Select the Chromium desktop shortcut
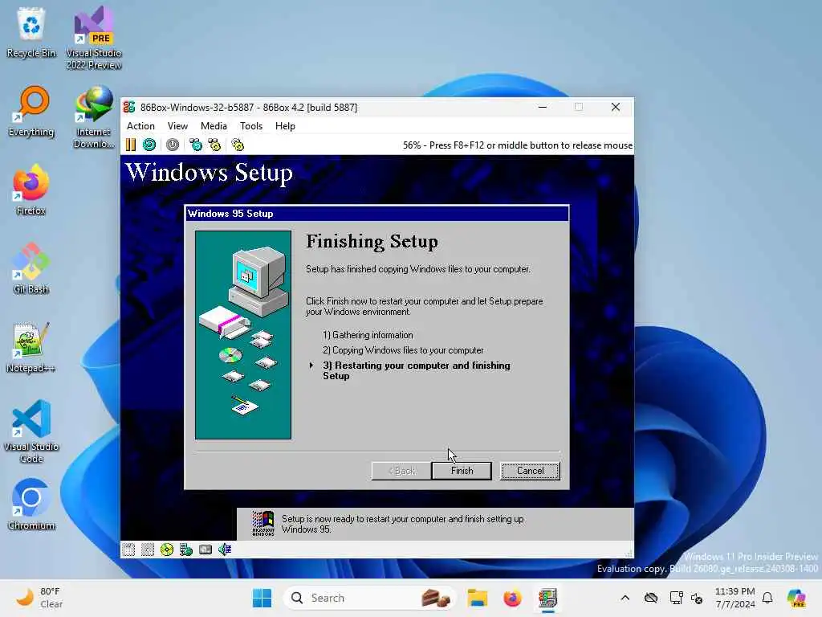This screenshot has width=822, height=617. point(31,505)
